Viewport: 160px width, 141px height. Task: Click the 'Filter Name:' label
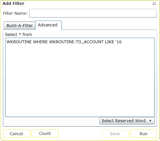click(15, 13)
